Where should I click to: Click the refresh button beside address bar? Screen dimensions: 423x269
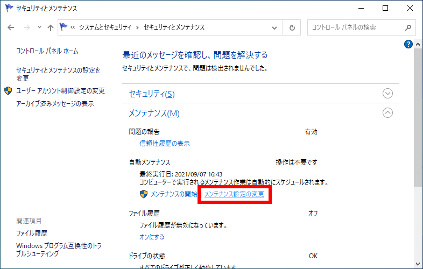click(292, 27)
